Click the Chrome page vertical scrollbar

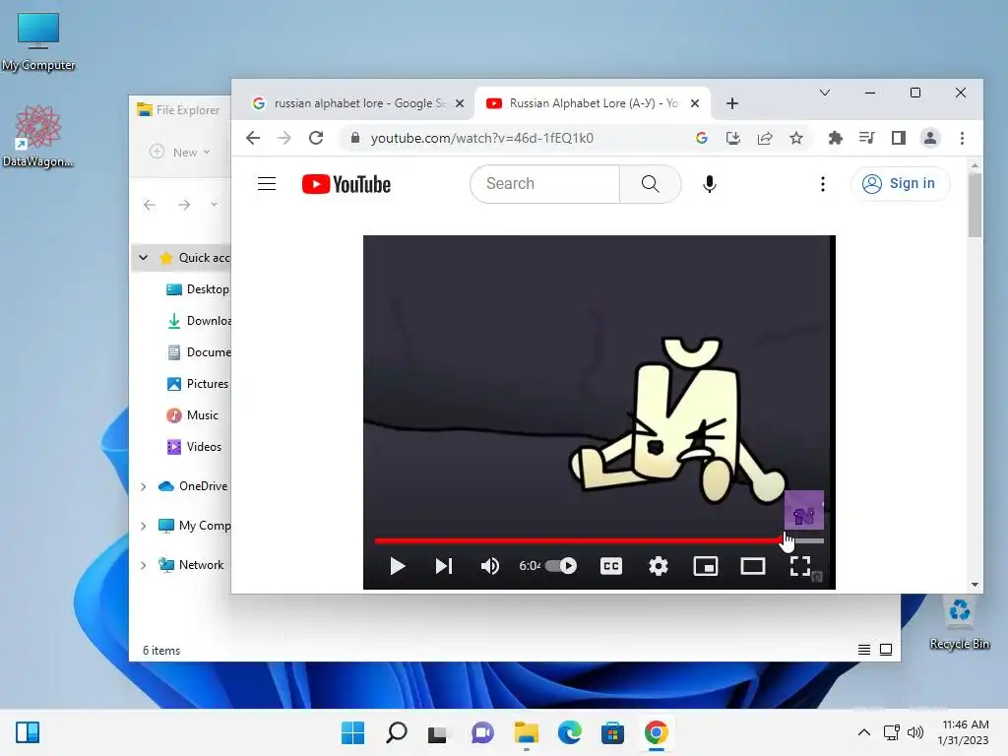975,206
